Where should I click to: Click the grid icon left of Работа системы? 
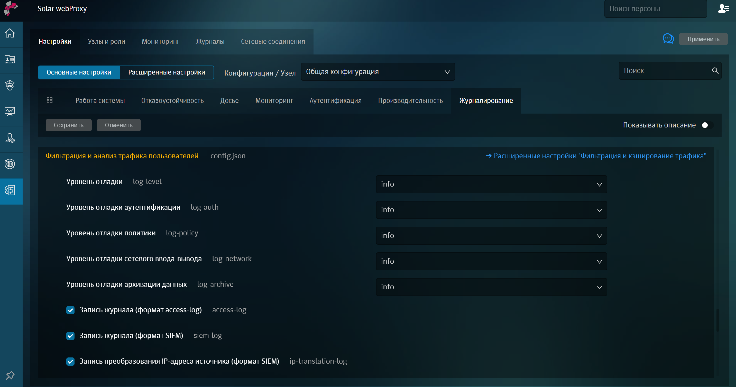click(x=49, y=100)
